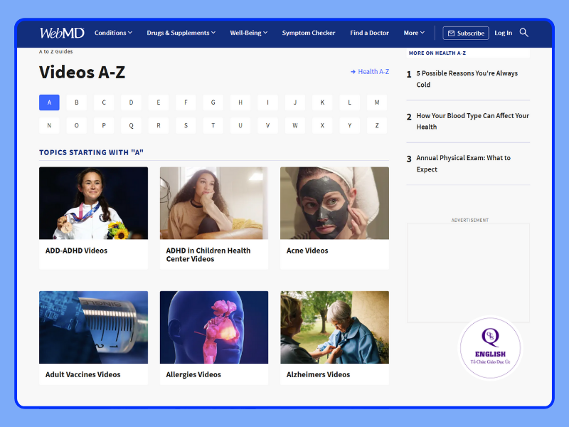
Task: Open the Acne Videos thumbnail
Action: pos(334,203)
